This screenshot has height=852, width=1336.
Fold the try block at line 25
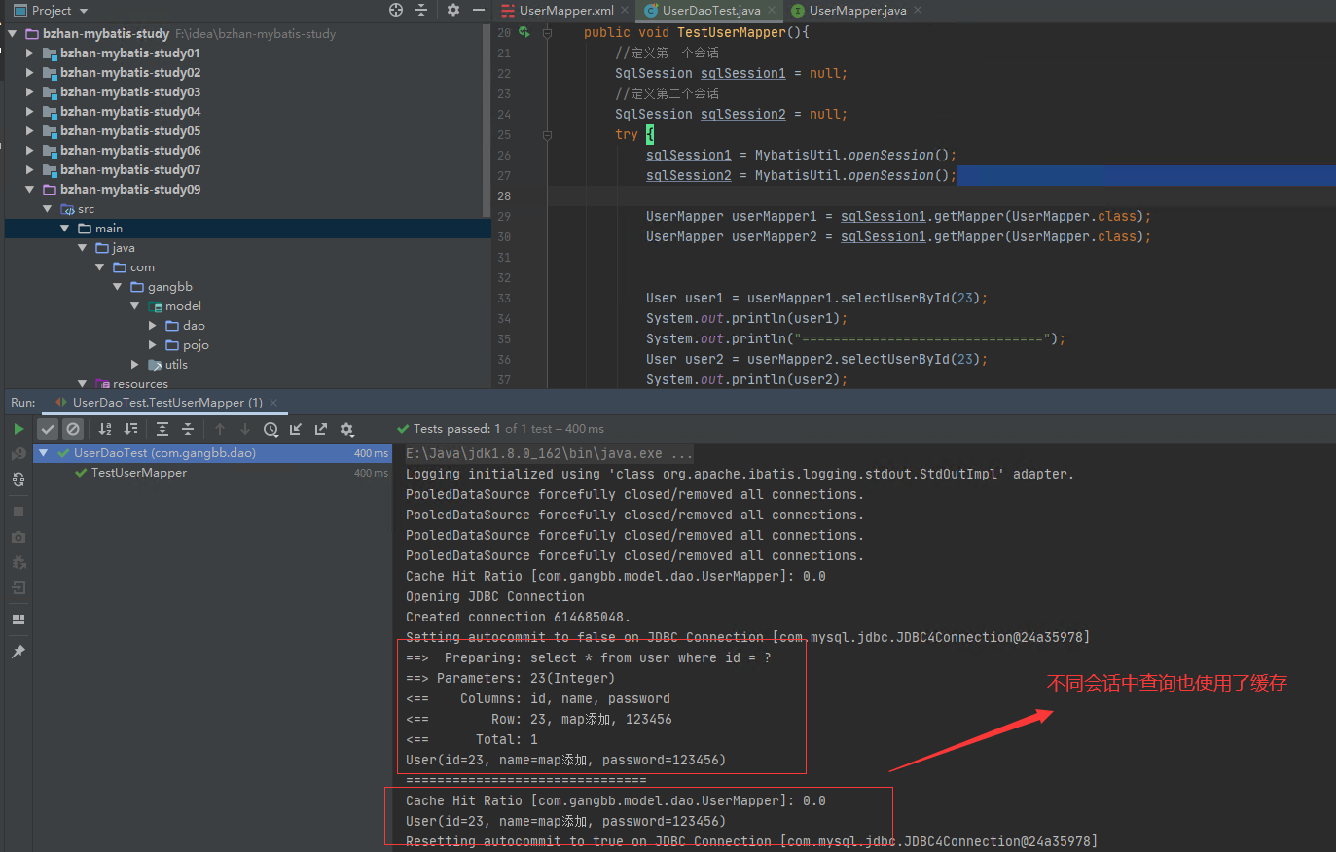coord(547,135)
